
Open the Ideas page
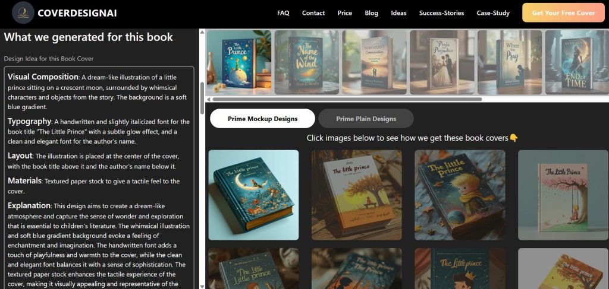[x=398, y=13]
